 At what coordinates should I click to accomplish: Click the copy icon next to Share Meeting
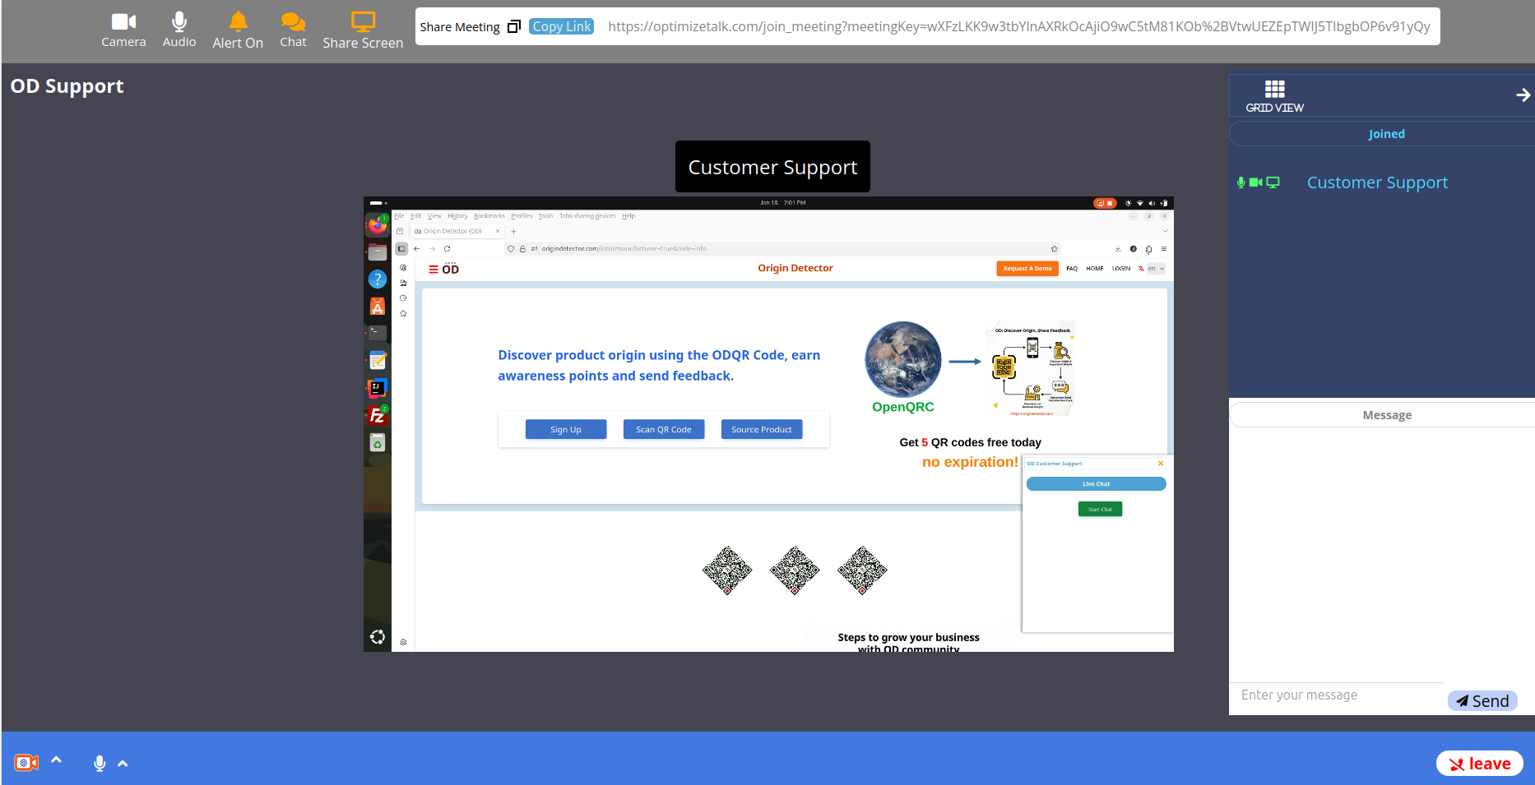point(515,25)
